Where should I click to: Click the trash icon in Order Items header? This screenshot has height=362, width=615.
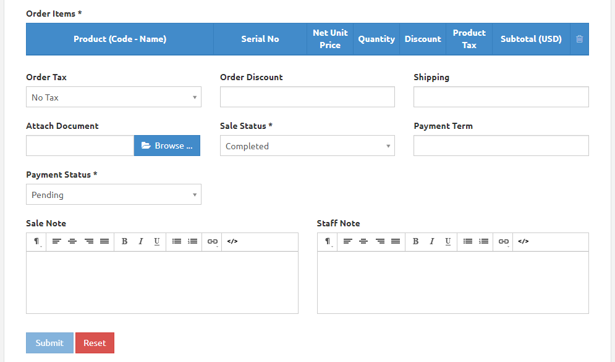[x=579, y=39]
